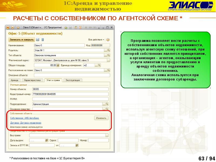Select the Характеристики tab

coord(32,80)
